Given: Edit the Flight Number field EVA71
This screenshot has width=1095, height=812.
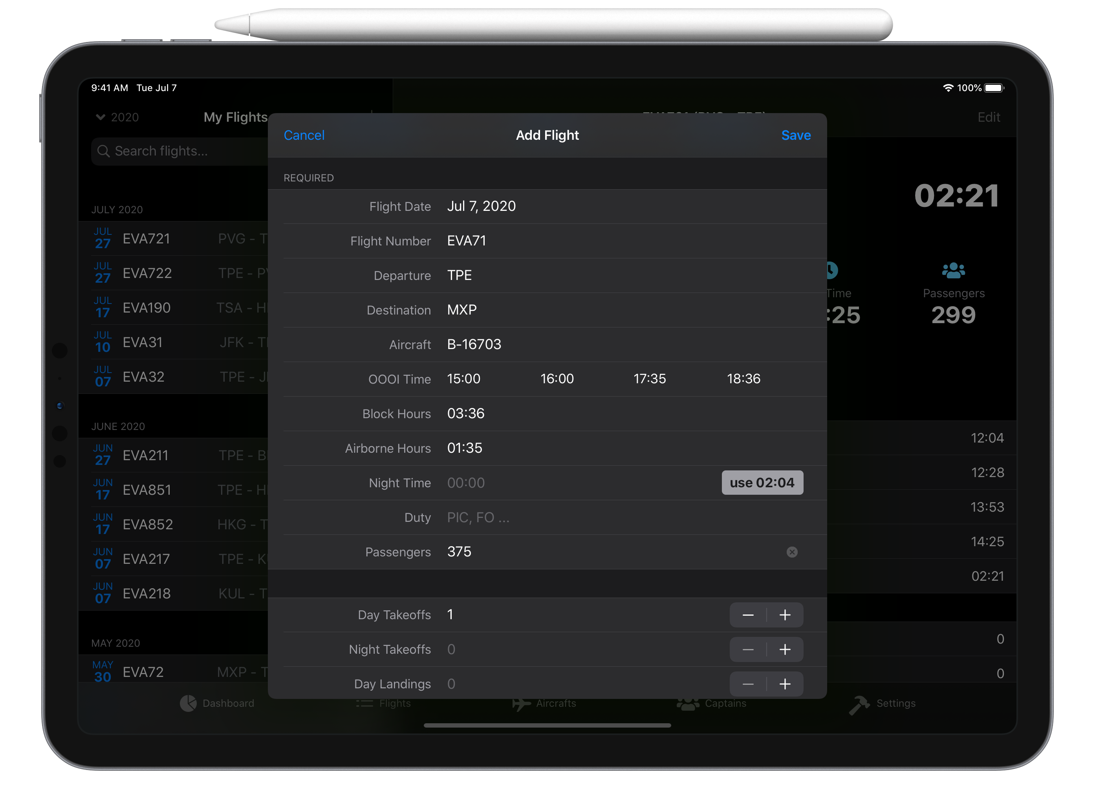Looking at the screenshot, I should 466,240.
